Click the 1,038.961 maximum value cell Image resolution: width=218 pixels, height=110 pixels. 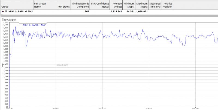(142, 12)
